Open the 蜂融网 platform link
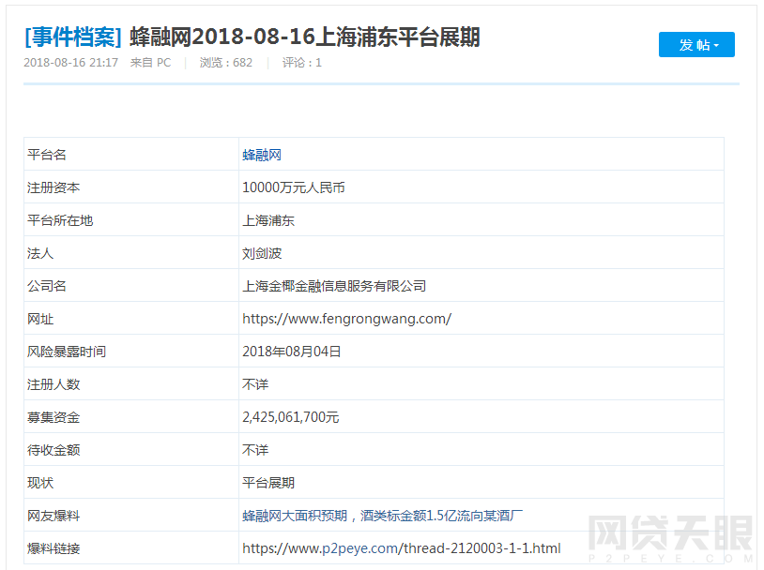 click(x=262, y=155)
